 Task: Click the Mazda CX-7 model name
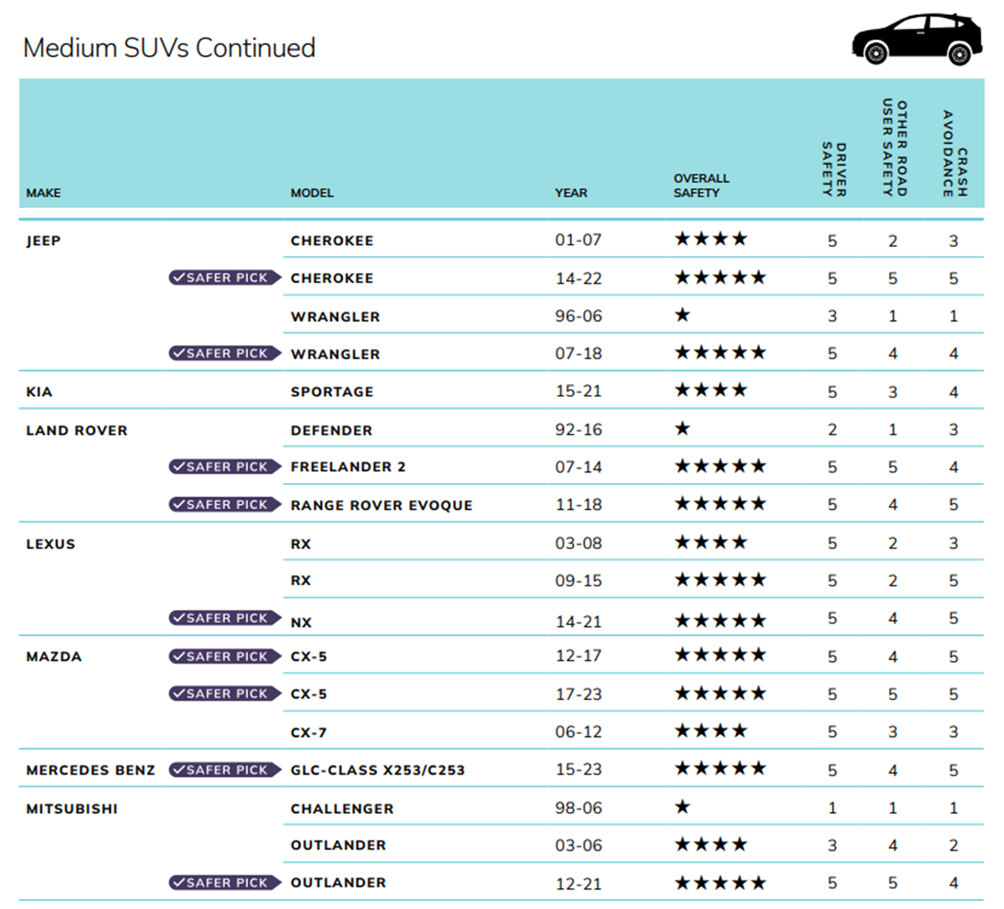309,733
